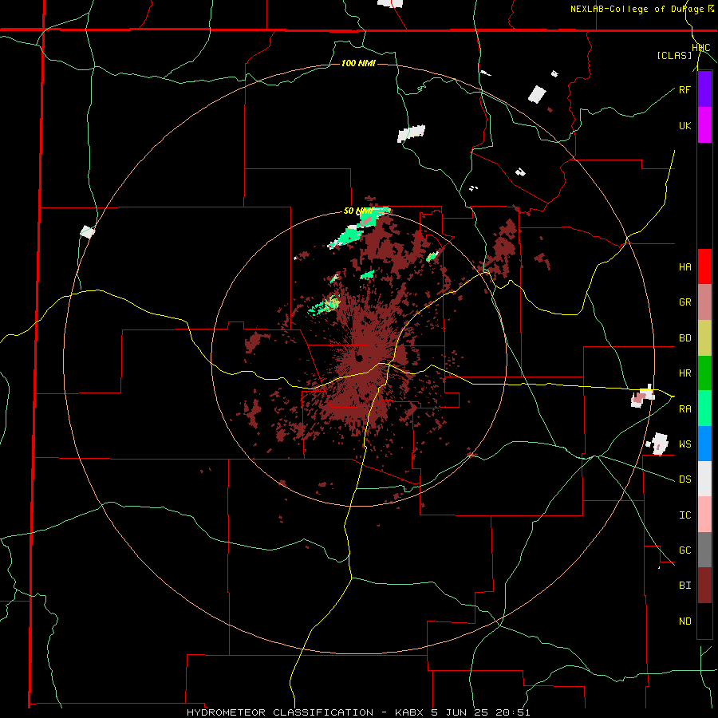Click the WS legend label
The width and height of the screenshot is (718, 718).
pyautogui.click(x=684, y=444)
